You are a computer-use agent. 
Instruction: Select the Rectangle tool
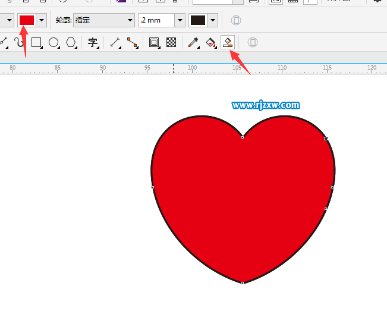click(x=37, y=42)
